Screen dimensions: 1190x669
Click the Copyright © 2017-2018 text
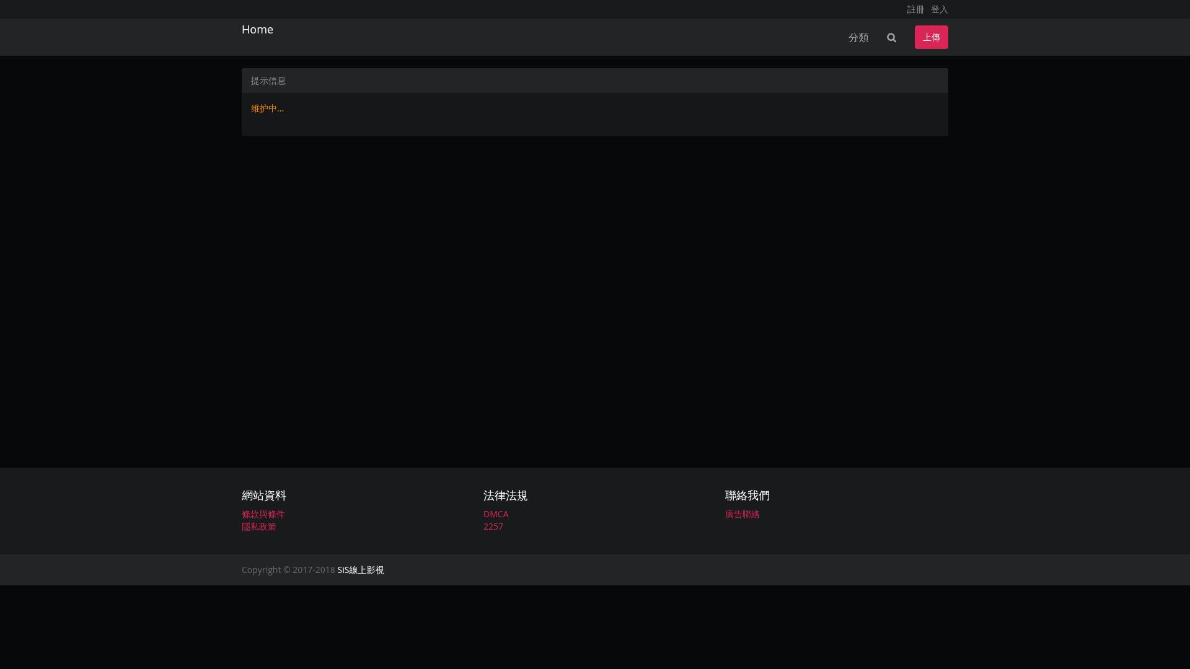(x=288, y=570)
